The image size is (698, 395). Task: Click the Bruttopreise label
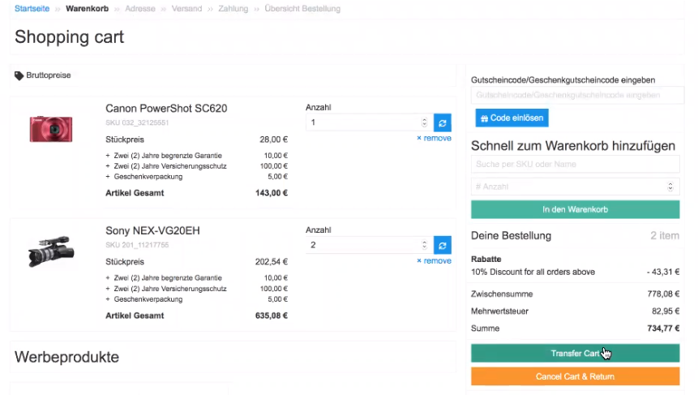pos(49,75)
